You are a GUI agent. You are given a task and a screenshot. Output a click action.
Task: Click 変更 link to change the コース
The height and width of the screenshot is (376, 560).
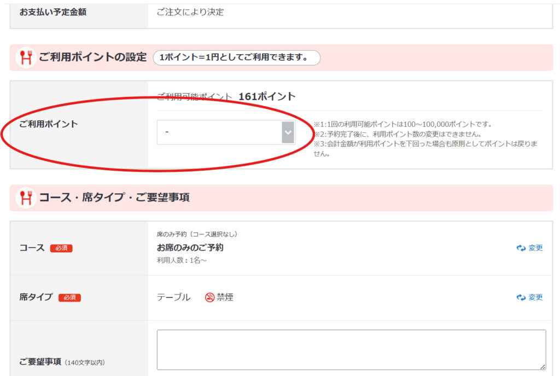click(535, 248)
